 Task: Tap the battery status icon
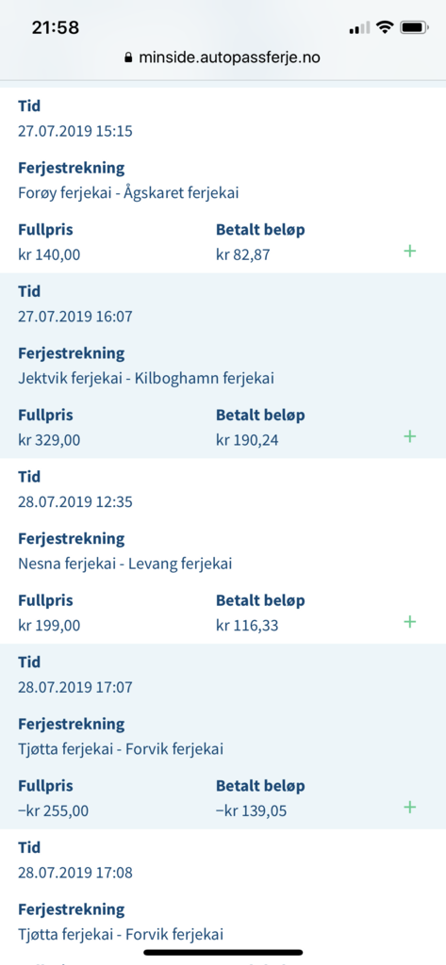415,27
